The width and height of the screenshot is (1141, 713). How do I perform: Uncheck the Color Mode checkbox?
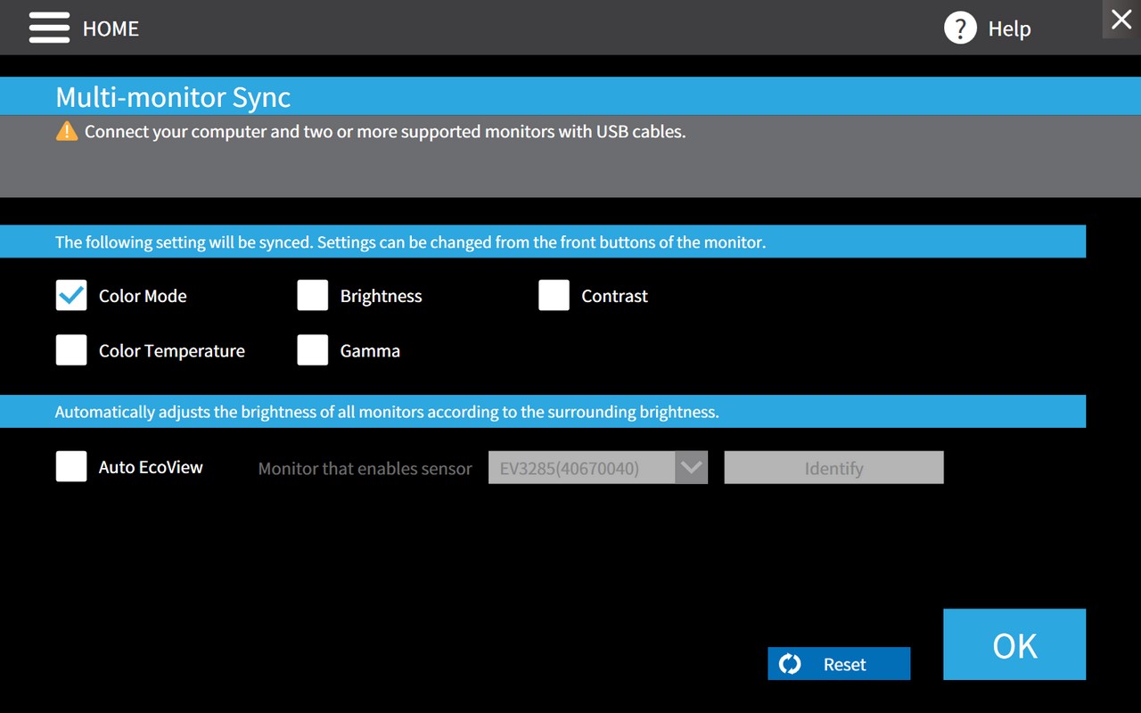tap(71, 295)
